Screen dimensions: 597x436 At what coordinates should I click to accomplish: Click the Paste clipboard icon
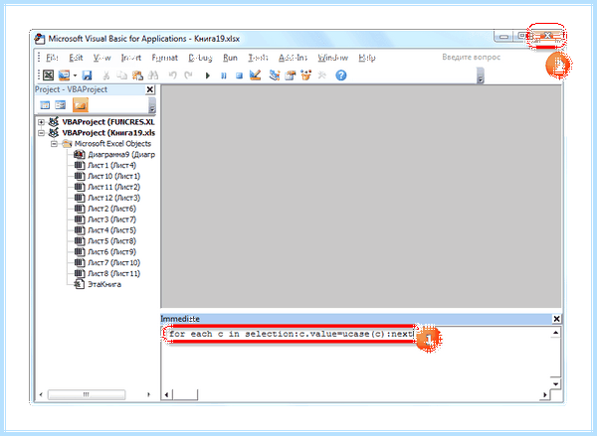137,75
